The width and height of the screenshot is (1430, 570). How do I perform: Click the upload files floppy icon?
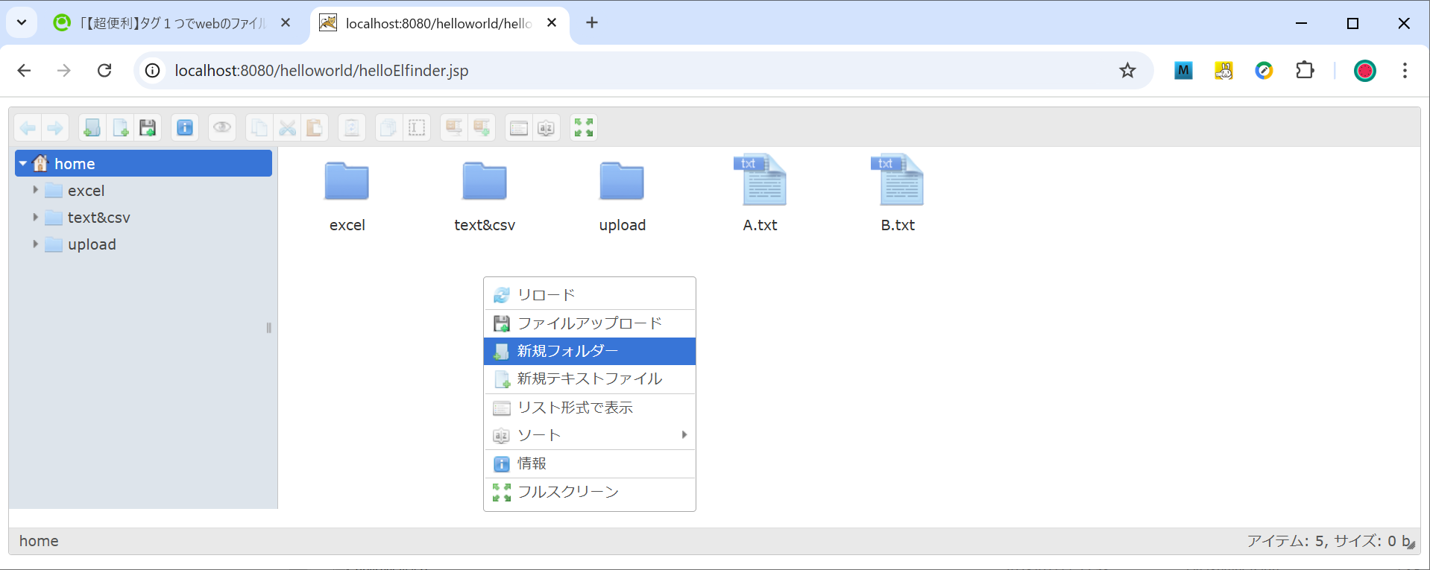(x=148, y=128)
